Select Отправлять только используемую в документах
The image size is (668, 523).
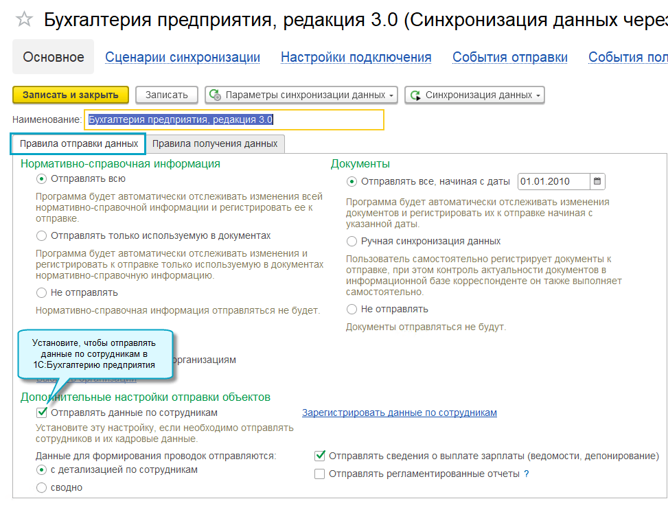(41, 235)
